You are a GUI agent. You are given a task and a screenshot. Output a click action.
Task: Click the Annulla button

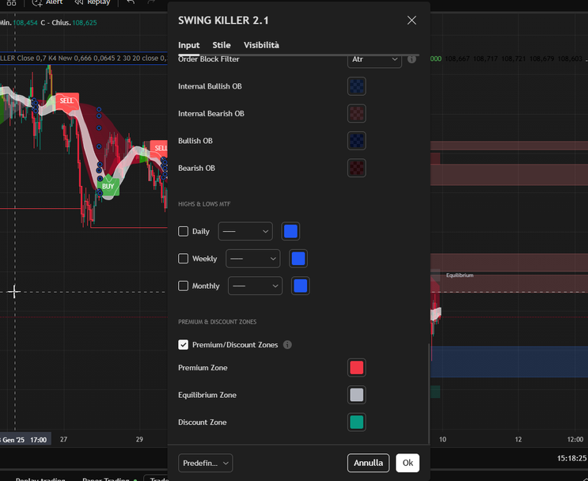(368, 463)
